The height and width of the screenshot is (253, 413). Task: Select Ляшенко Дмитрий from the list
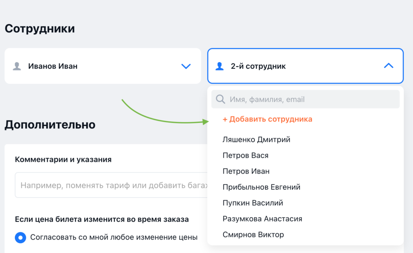point(256,139)
